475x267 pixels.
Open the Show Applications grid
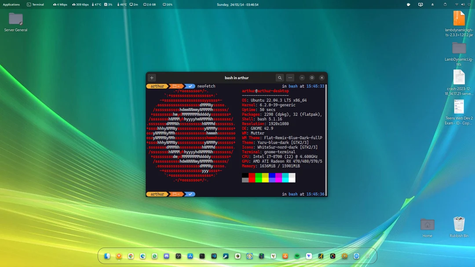tap(369, 256)
